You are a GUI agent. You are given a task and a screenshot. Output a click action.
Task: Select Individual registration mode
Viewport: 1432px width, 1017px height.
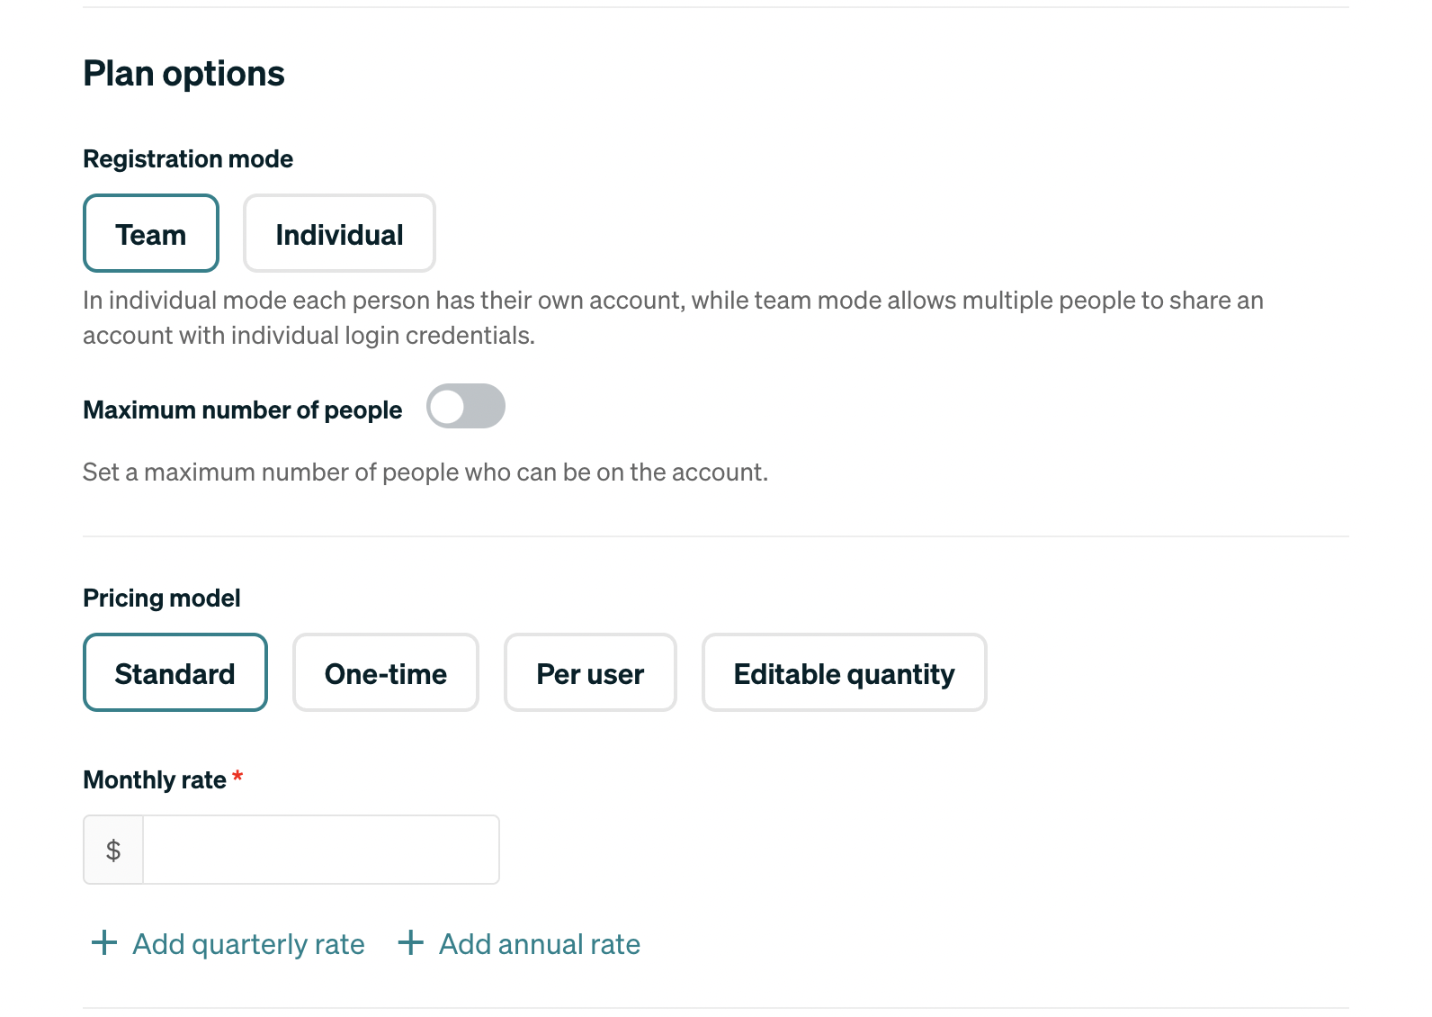[x=340, y=233]
